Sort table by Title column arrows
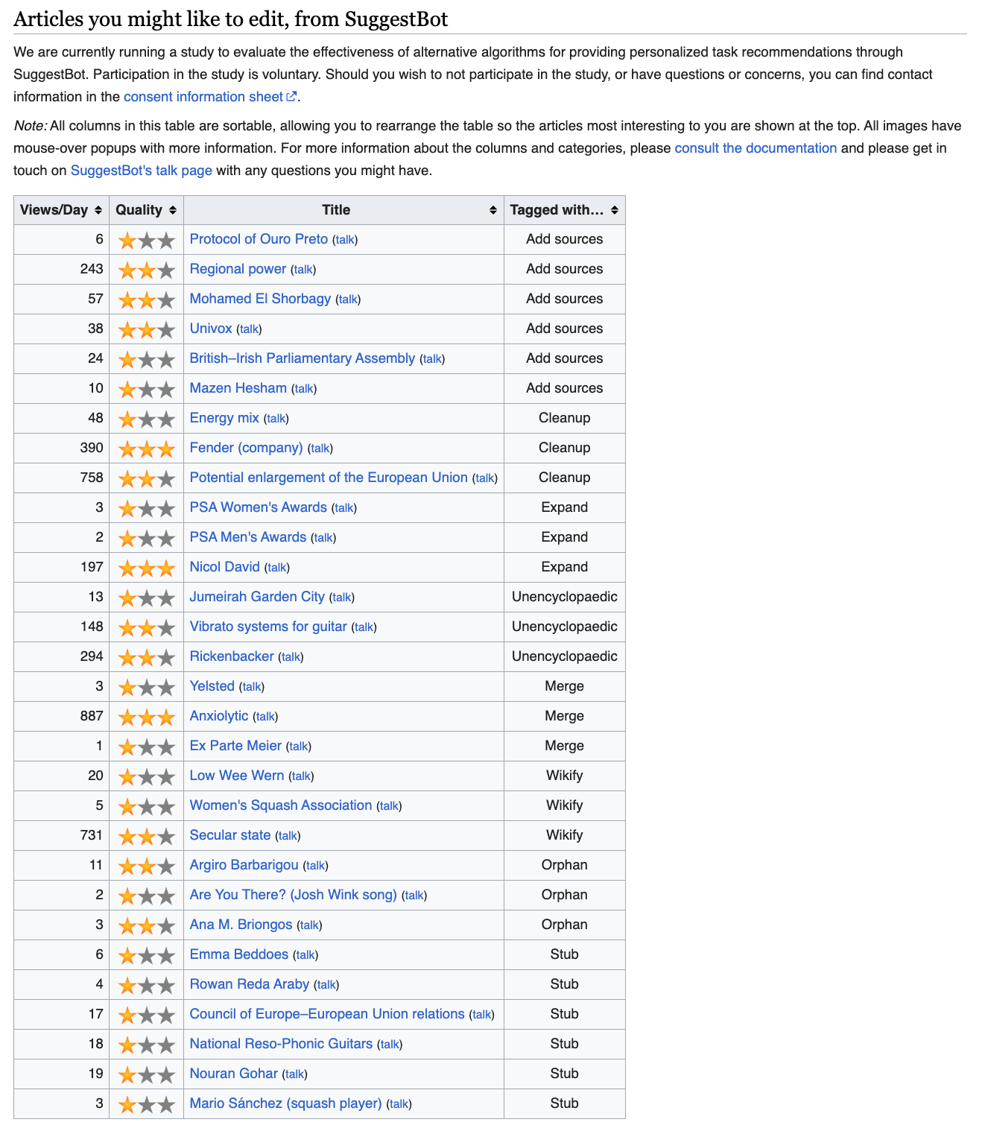 [x=492, y=210]
